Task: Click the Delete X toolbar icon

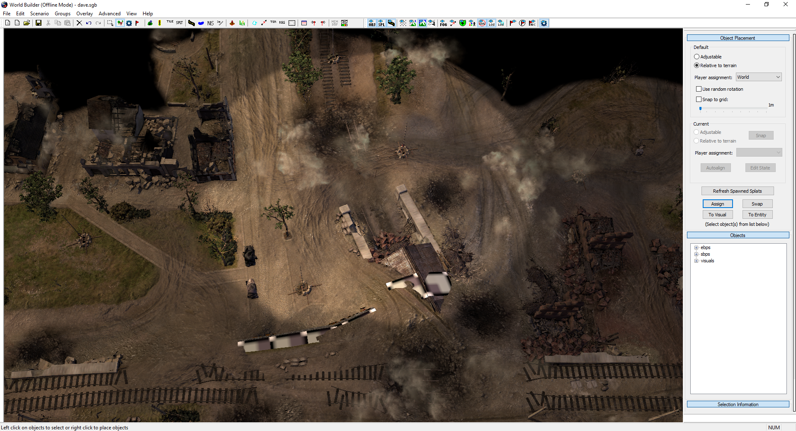Action: click(79, 23)
